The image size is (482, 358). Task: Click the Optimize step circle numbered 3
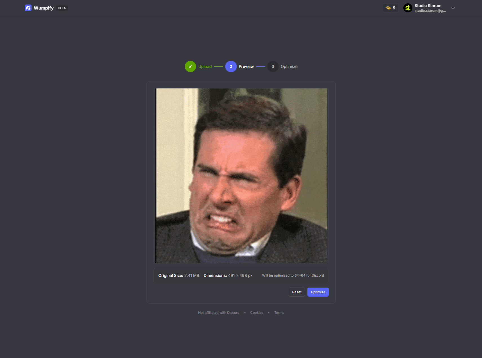pyautogui.click(x=272, y=66)
